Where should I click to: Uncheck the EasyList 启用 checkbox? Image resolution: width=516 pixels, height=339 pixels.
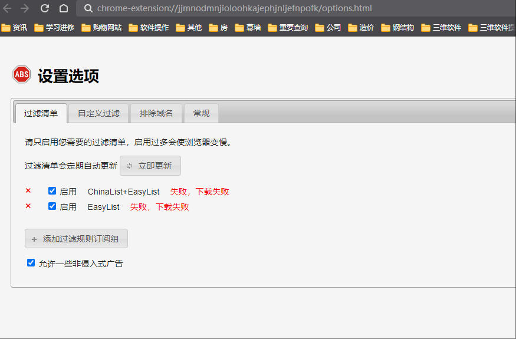click(x=52, y=206)
